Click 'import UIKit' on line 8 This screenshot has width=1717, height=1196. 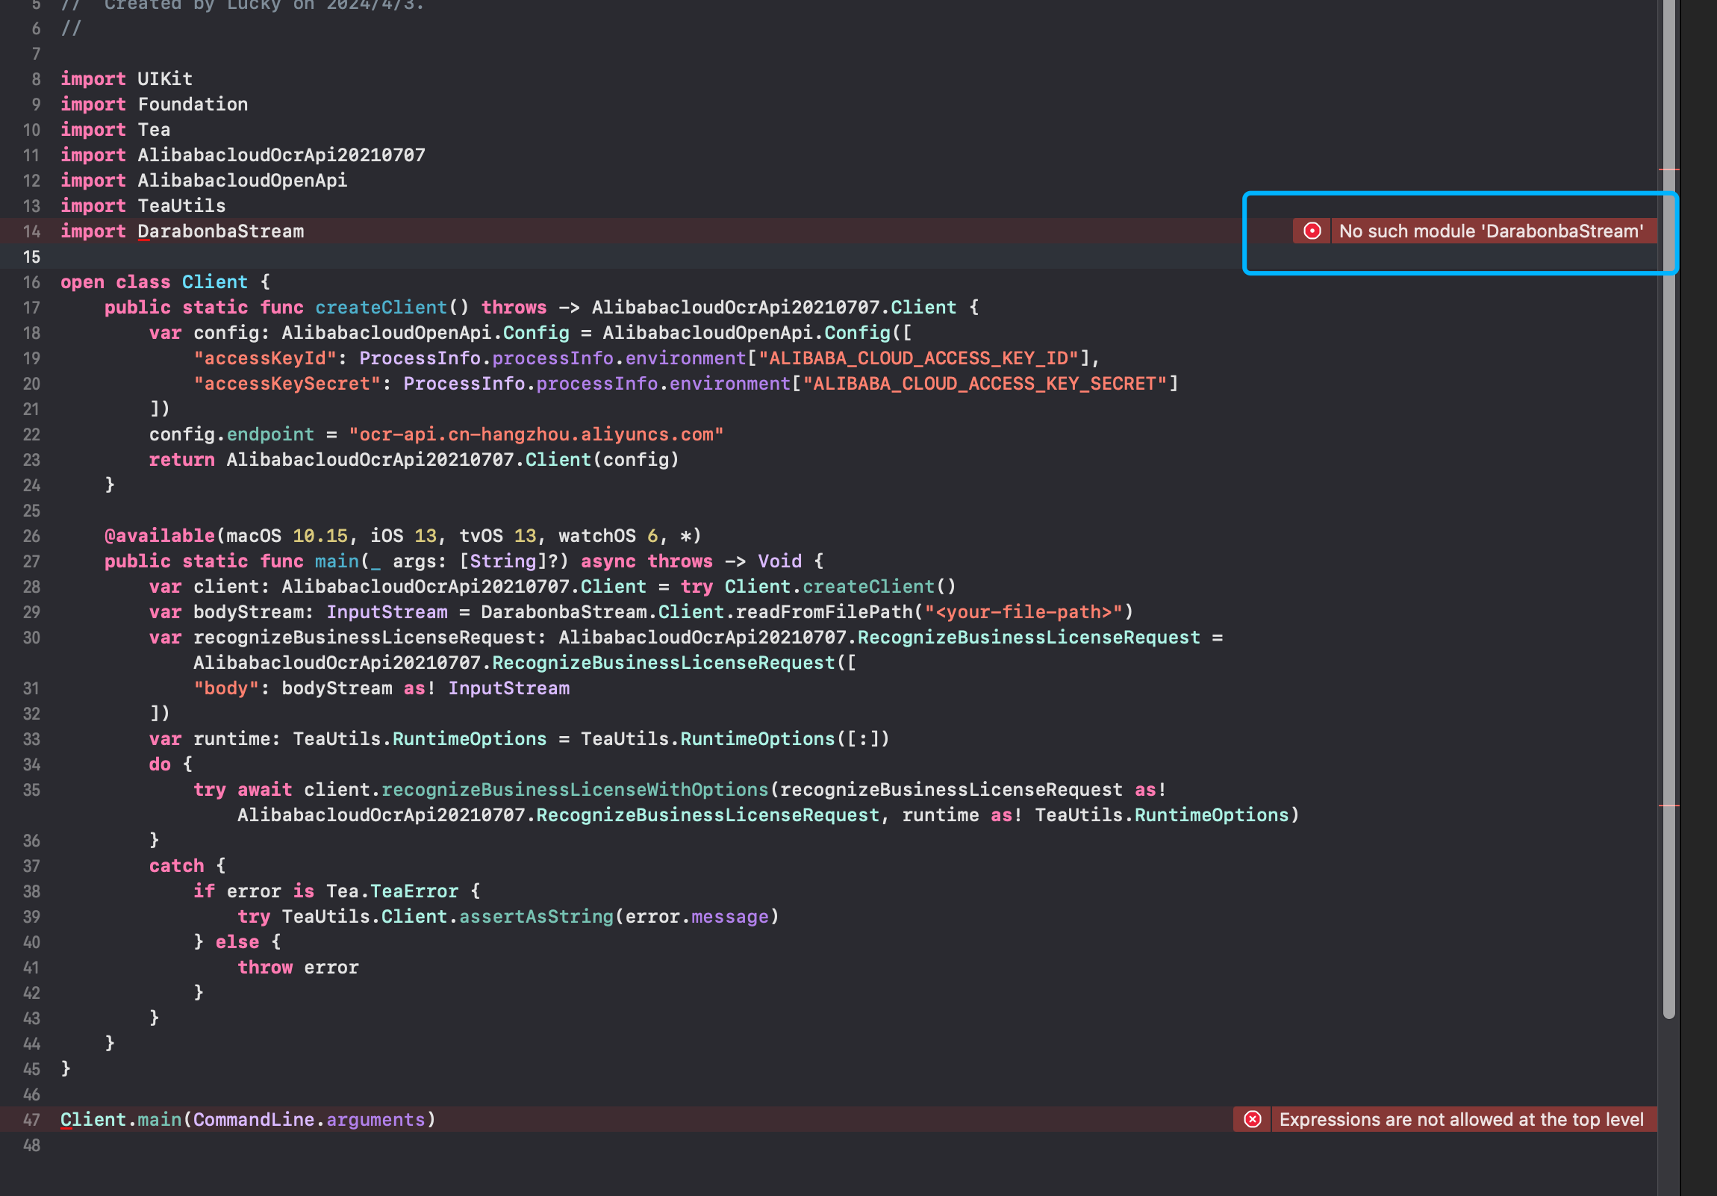[126, 78]
